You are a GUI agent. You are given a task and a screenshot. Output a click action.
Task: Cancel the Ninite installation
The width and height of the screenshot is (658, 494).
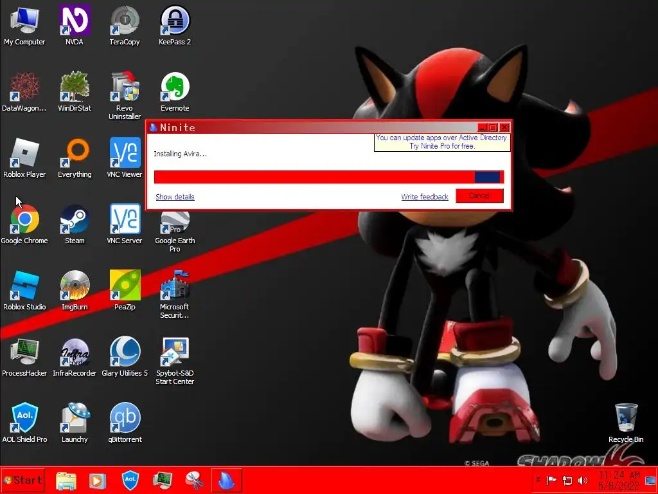[479, 196]
